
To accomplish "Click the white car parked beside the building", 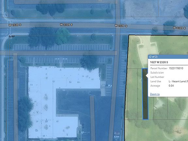I will [109, 86].
